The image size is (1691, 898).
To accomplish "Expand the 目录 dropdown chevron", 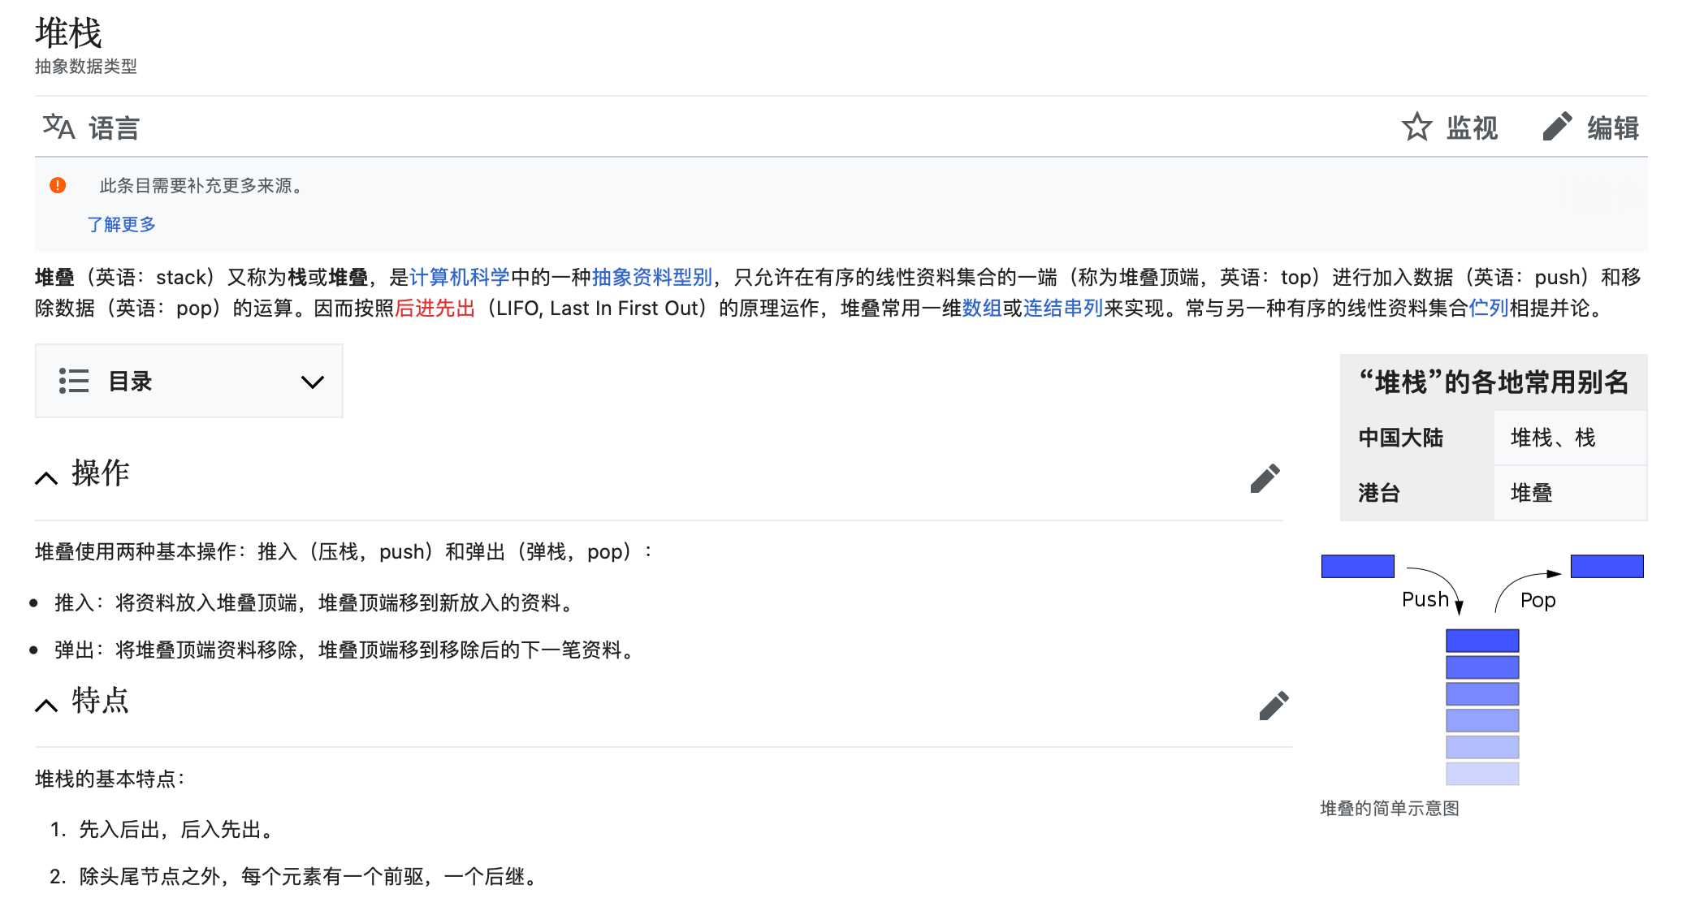I will [312, 382].
